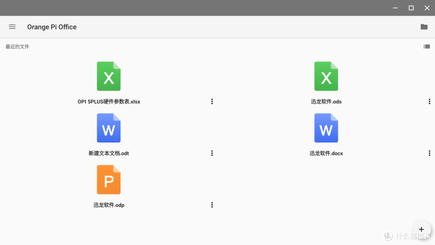The height and width of the screenshot is (245, 435).
Task: Show more options for 迅龙软件.odp
Action: 212,205
